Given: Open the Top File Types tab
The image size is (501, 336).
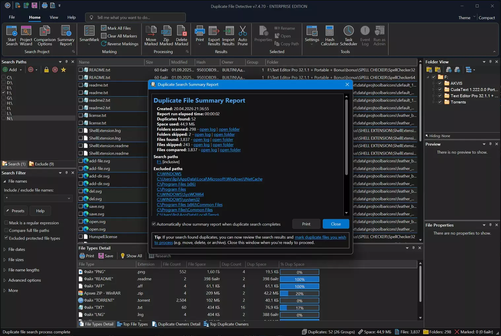Looking at the screenshot, I should pyautogui.click(x=132, y=324).
